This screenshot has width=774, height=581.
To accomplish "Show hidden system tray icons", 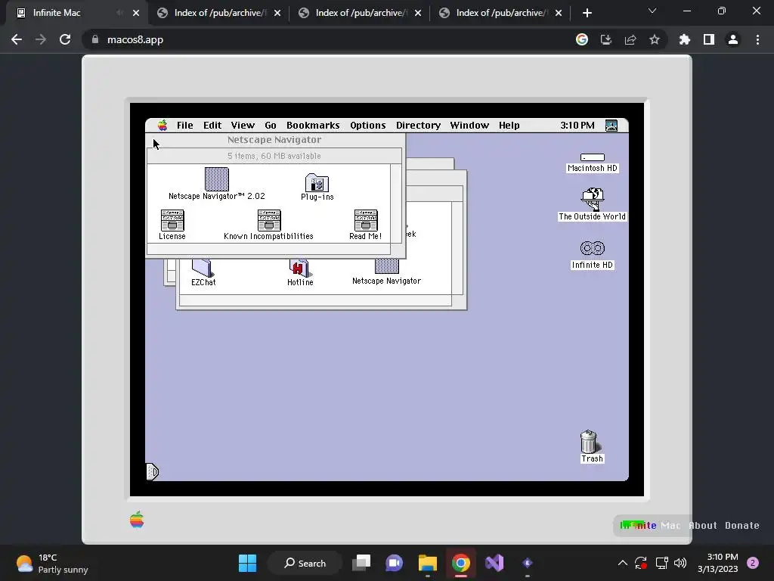I will click(x=623, y=563).
